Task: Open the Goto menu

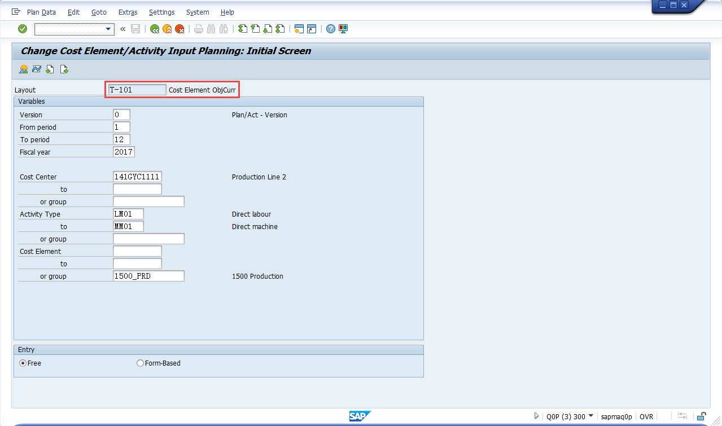Action: click(x=99, y=12)
